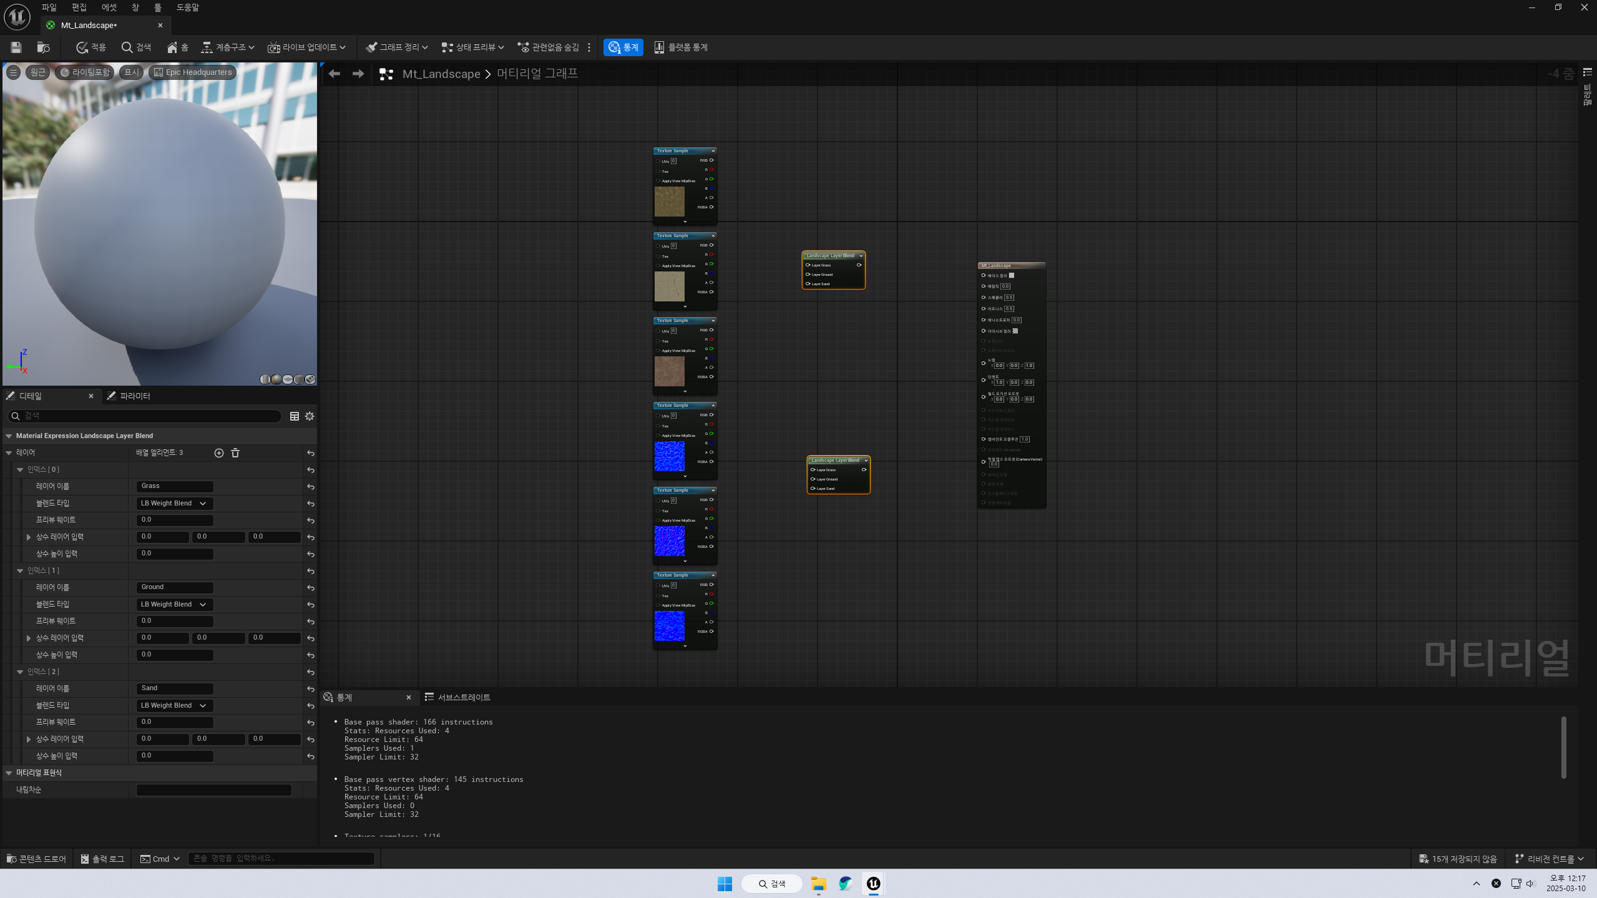
Task: Toggle the 통계 (Stats) toolbar button
Action: click(623, 47)
